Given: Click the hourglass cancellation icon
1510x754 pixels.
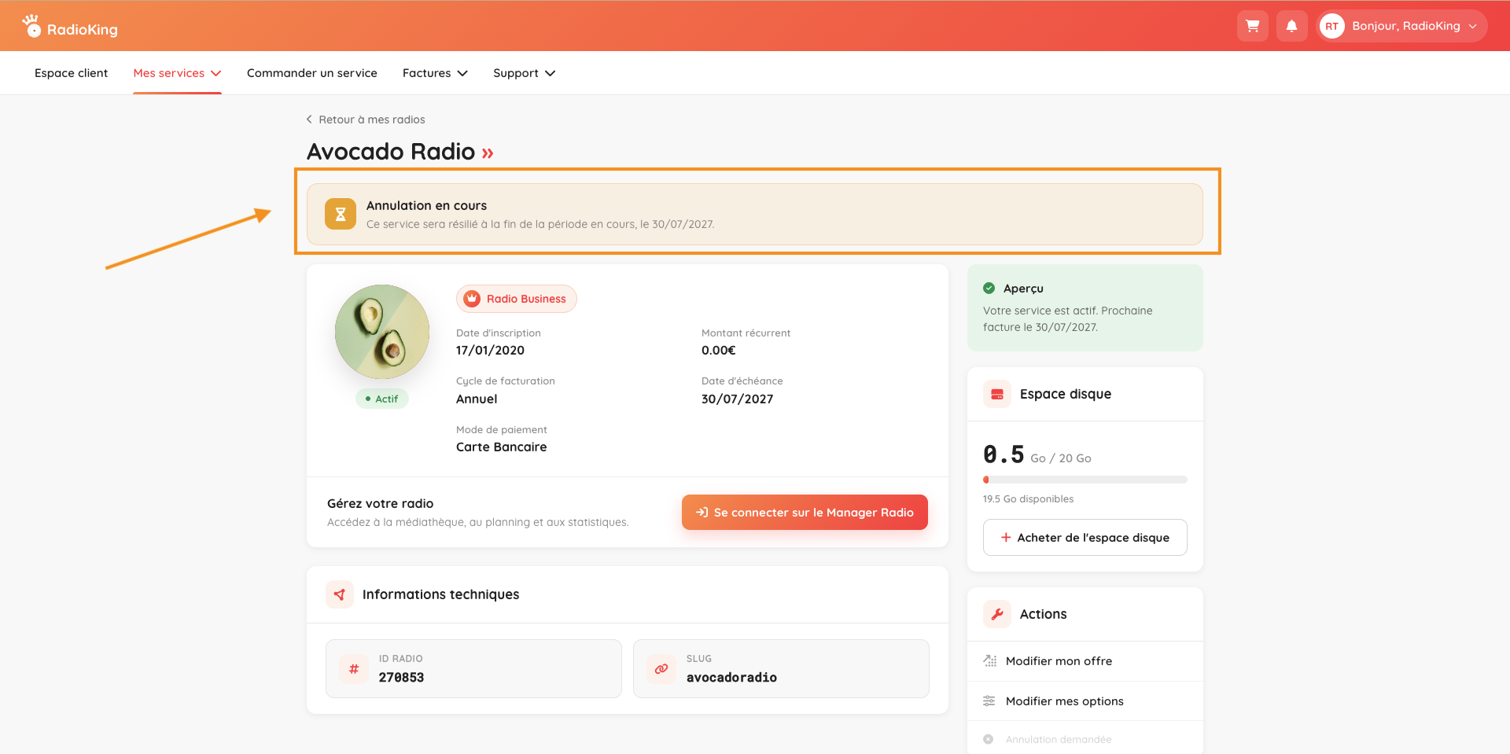Looking at the screenshot, I should pyautogui.click(x=341, y=214).
